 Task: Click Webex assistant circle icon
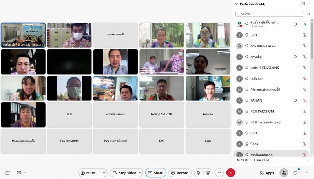tap(7, 173)
